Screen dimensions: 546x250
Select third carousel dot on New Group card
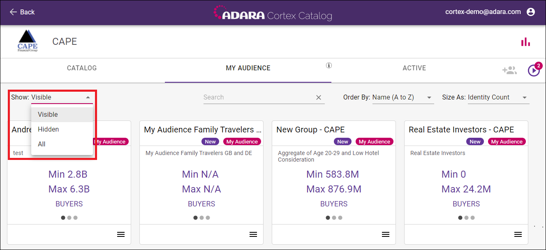click(340, 218)
